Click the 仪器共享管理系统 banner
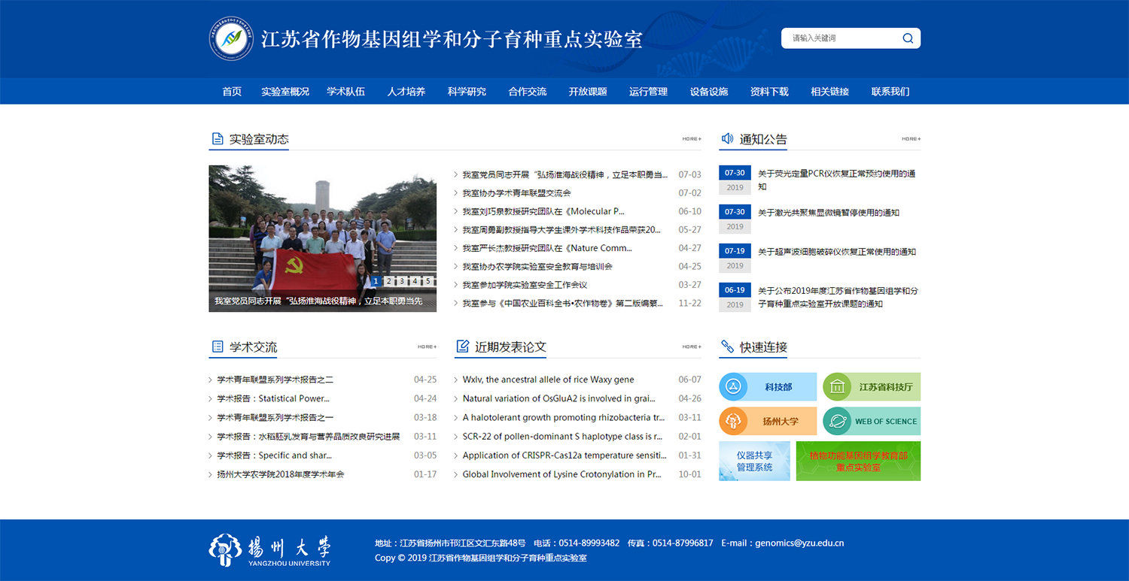This screenshot has width=1129, height=581. pyautogui.click(x=754, y=461)
